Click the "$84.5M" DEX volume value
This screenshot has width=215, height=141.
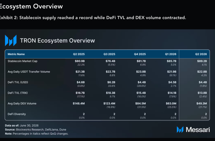141,103
